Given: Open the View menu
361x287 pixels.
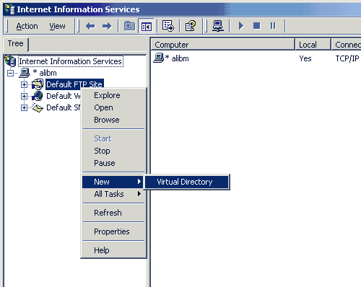Looking at the screenshot, I should coord(57,26).
